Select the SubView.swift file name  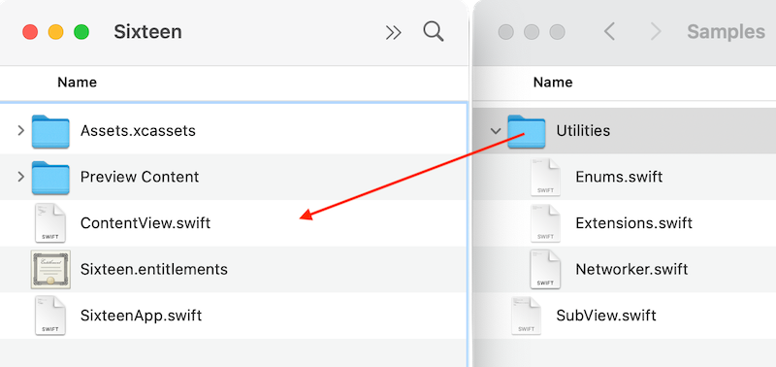click(x=606, y=316)
